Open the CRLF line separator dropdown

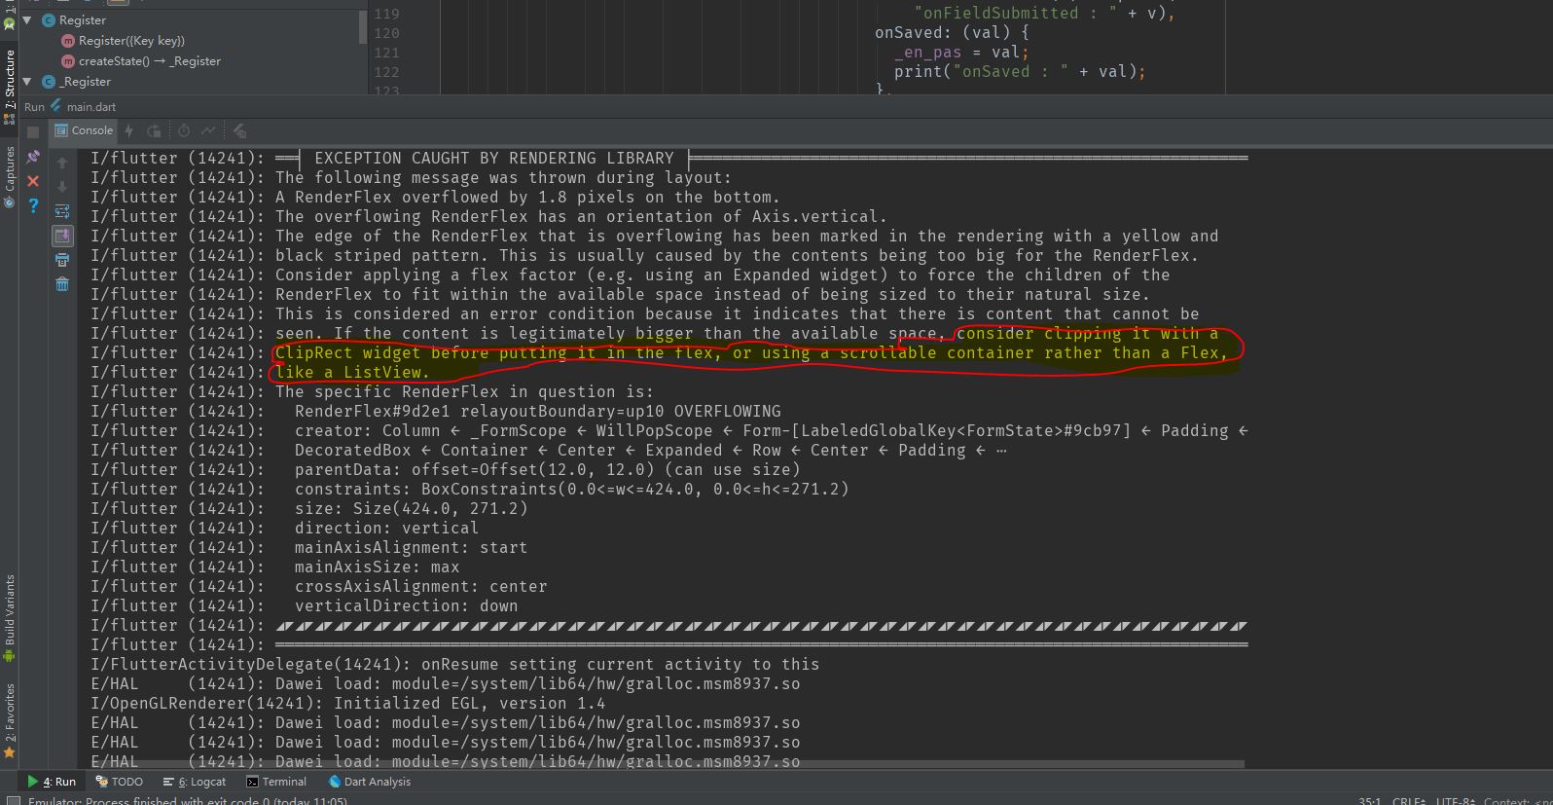[x=1408, y=801]
